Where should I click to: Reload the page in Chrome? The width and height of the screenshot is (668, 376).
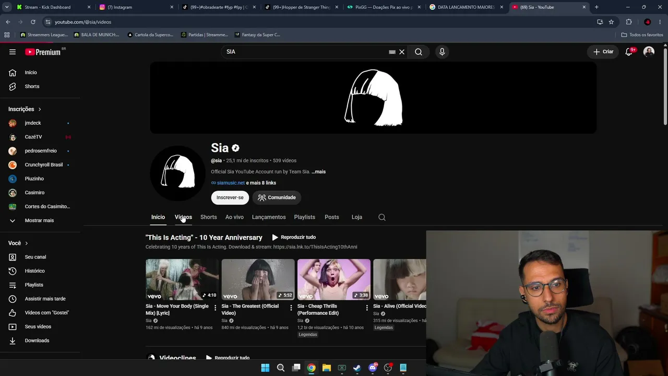(x=33, y=22)
